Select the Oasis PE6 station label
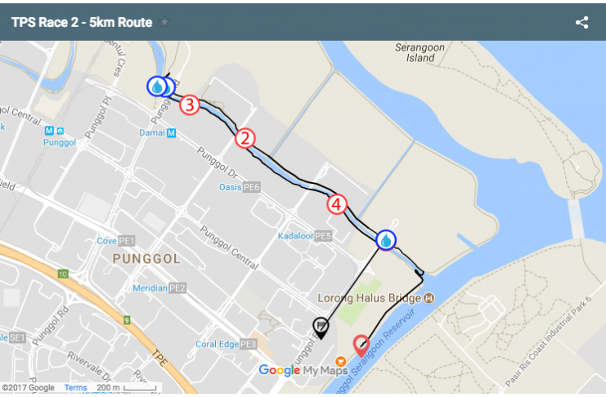The image size is (606, 397). click(x=240, y=187)
